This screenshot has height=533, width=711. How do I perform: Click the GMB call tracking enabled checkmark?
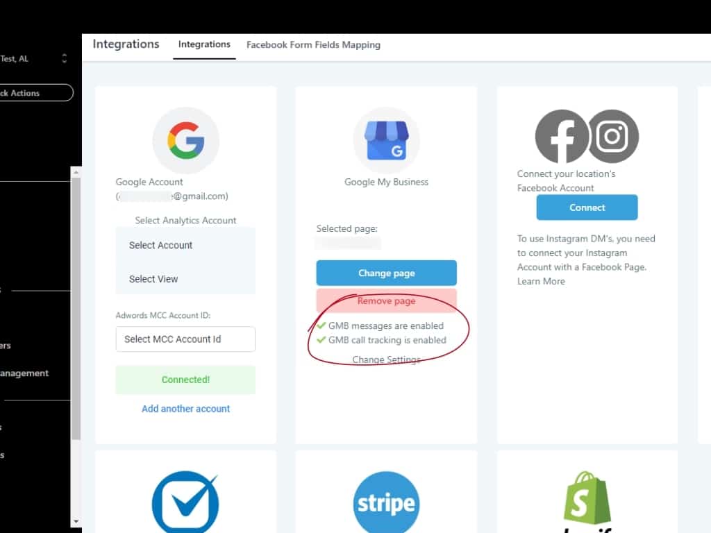[321, 340]
